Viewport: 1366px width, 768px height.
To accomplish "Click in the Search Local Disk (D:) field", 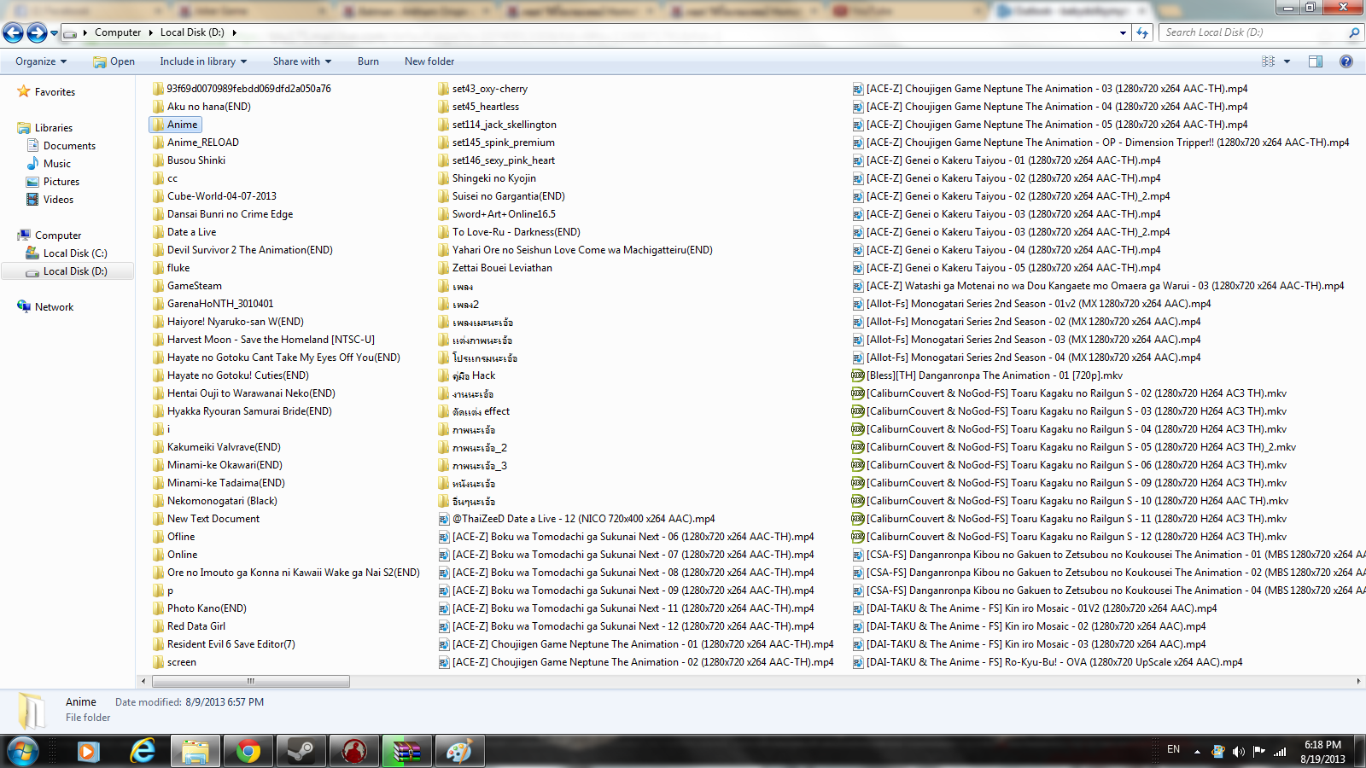I will (1253, 32).
